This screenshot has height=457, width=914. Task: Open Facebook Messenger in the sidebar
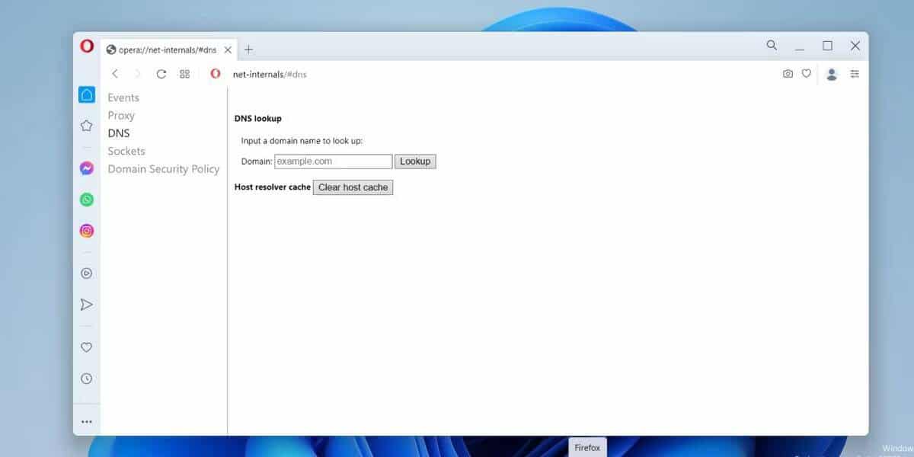point(87,168)
